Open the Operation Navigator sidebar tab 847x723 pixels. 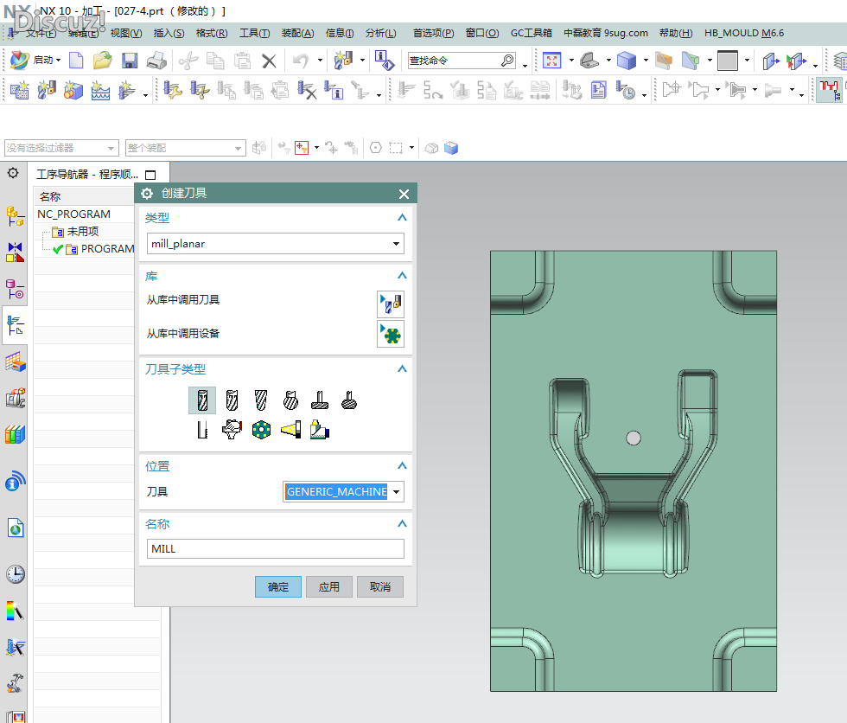[x=16, y=326]
